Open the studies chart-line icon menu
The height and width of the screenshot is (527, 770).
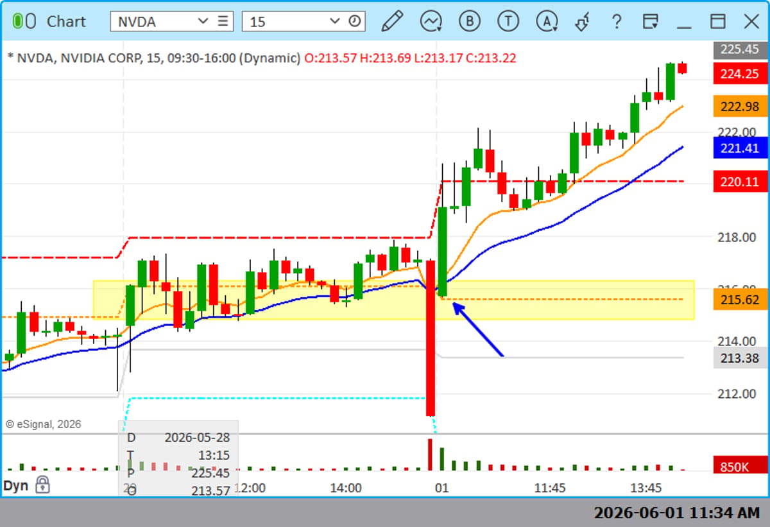pyautogui.click(x=431, y=21)
